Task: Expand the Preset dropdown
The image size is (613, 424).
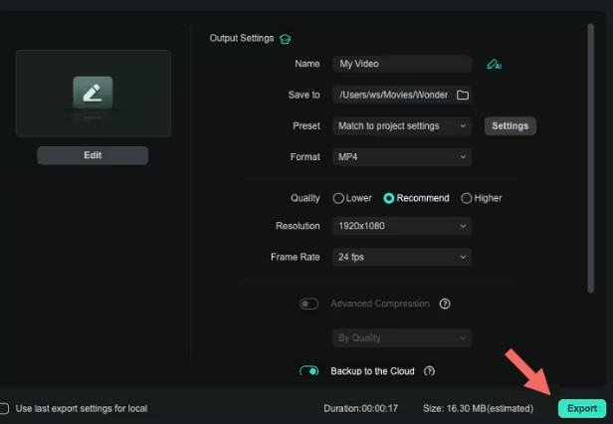Action: [x=401, y=126]
